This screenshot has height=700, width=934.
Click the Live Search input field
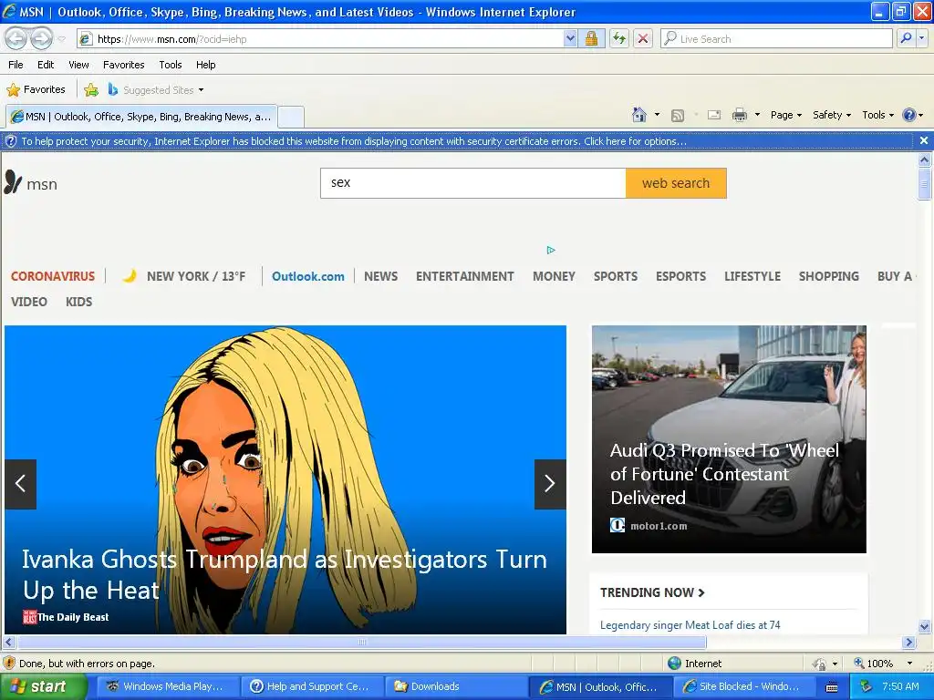pos(776,38)
